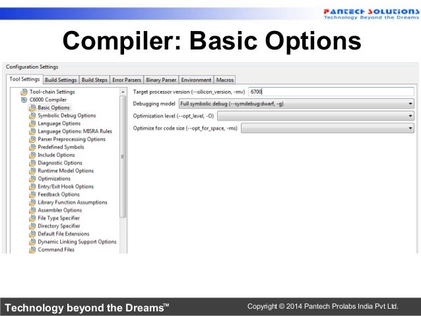The height and width of the screenshot is (316, 421).
Task: Click the File Type Specifier icon
Action: (x=32, y=218)
